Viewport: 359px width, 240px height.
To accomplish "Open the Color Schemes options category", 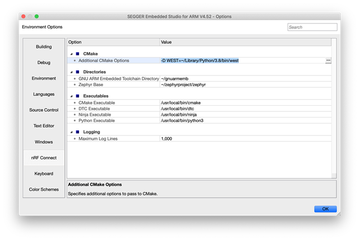I will [44, 189].
